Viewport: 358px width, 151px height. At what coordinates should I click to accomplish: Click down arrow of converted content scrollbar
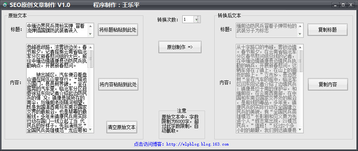[300, 130]
